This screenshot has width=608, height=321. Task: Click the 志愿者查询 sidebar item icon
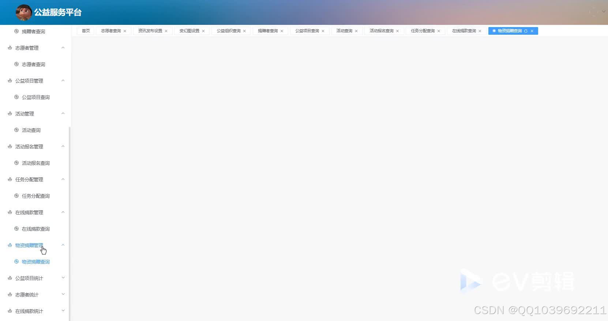coord(16,64)
